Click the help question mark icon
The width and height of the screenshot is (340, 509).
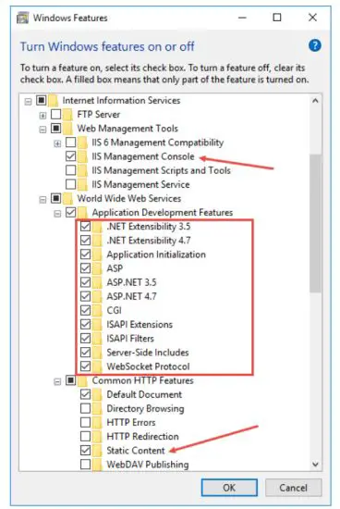tap(315, 45)
